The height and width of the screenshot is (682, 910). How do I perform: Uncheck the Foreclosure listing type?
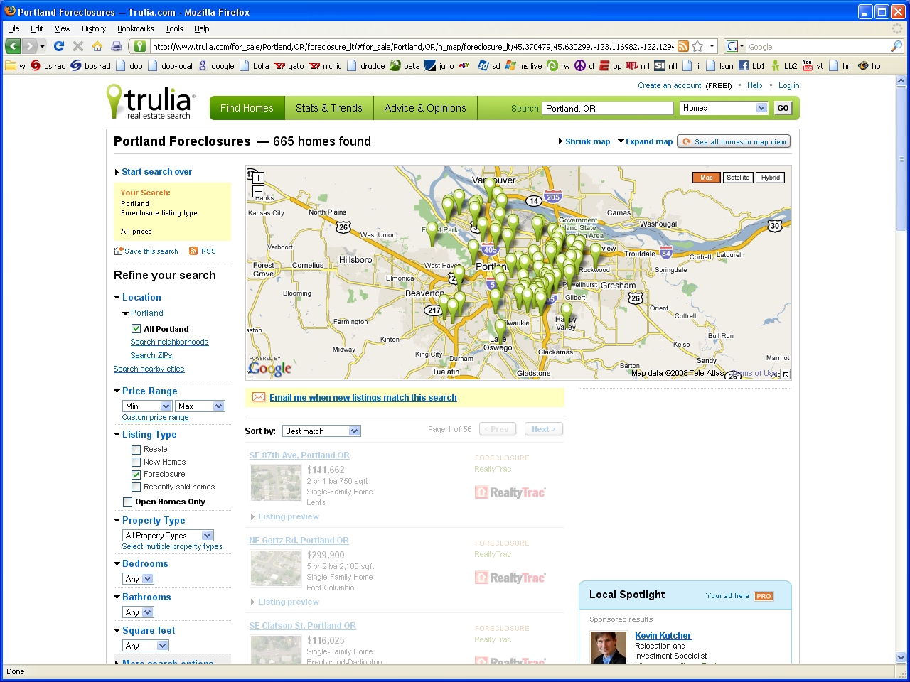(136, 475)
